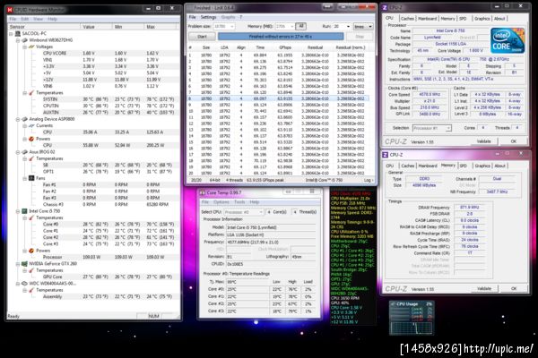Click the Powers icon under Intel Core i5 750

(31, 251)
